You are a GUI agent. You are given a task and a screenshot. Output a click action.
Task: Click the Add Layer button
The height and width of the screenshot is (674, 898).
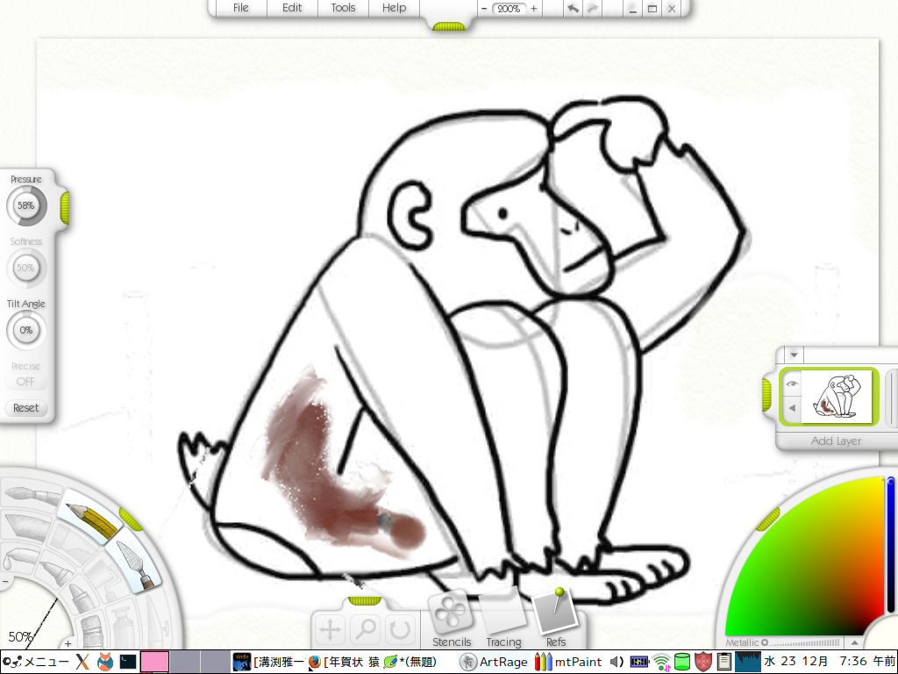(836, 441)
